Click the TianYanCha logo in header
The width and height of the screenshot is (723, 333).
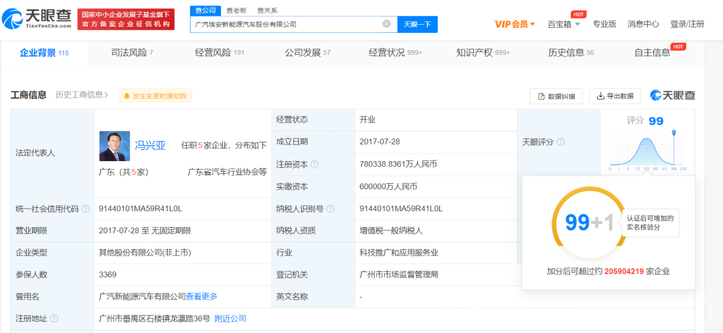36,19
